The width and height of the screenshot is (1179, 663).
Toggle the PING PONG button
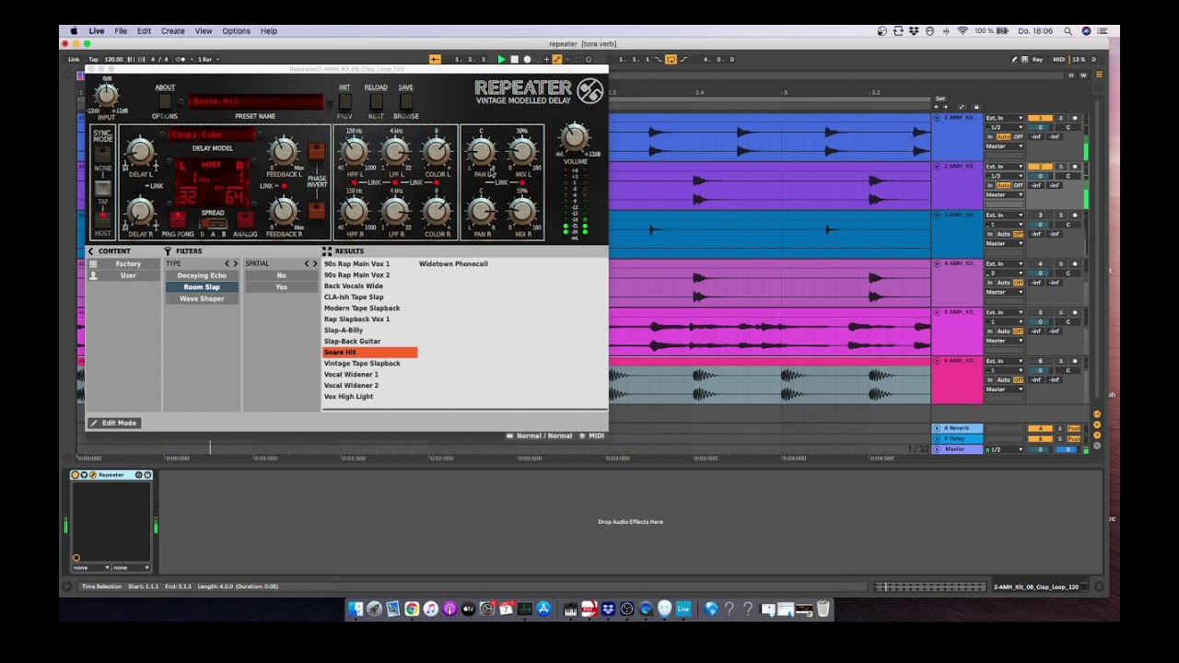coord(178,221)
